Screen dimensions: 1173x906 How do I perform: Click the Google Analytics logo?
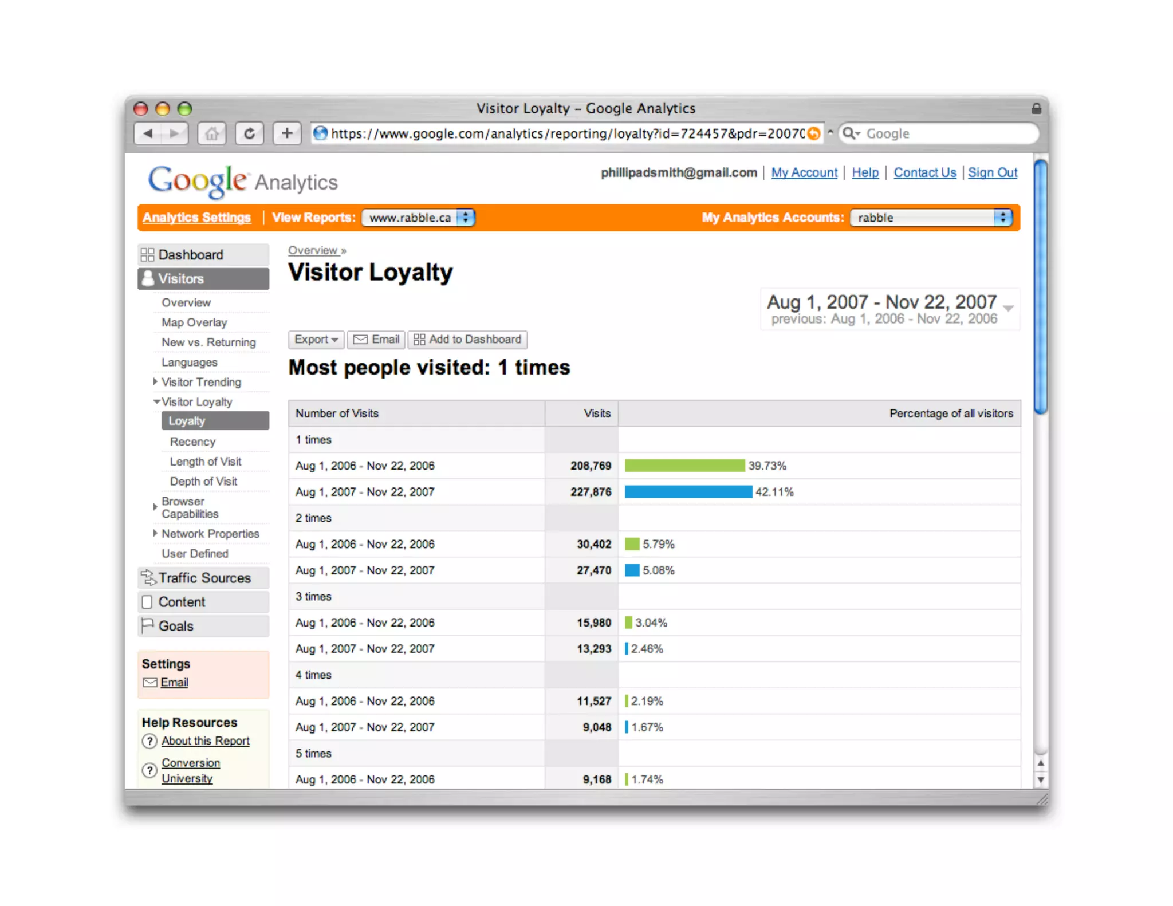(243, 182)
